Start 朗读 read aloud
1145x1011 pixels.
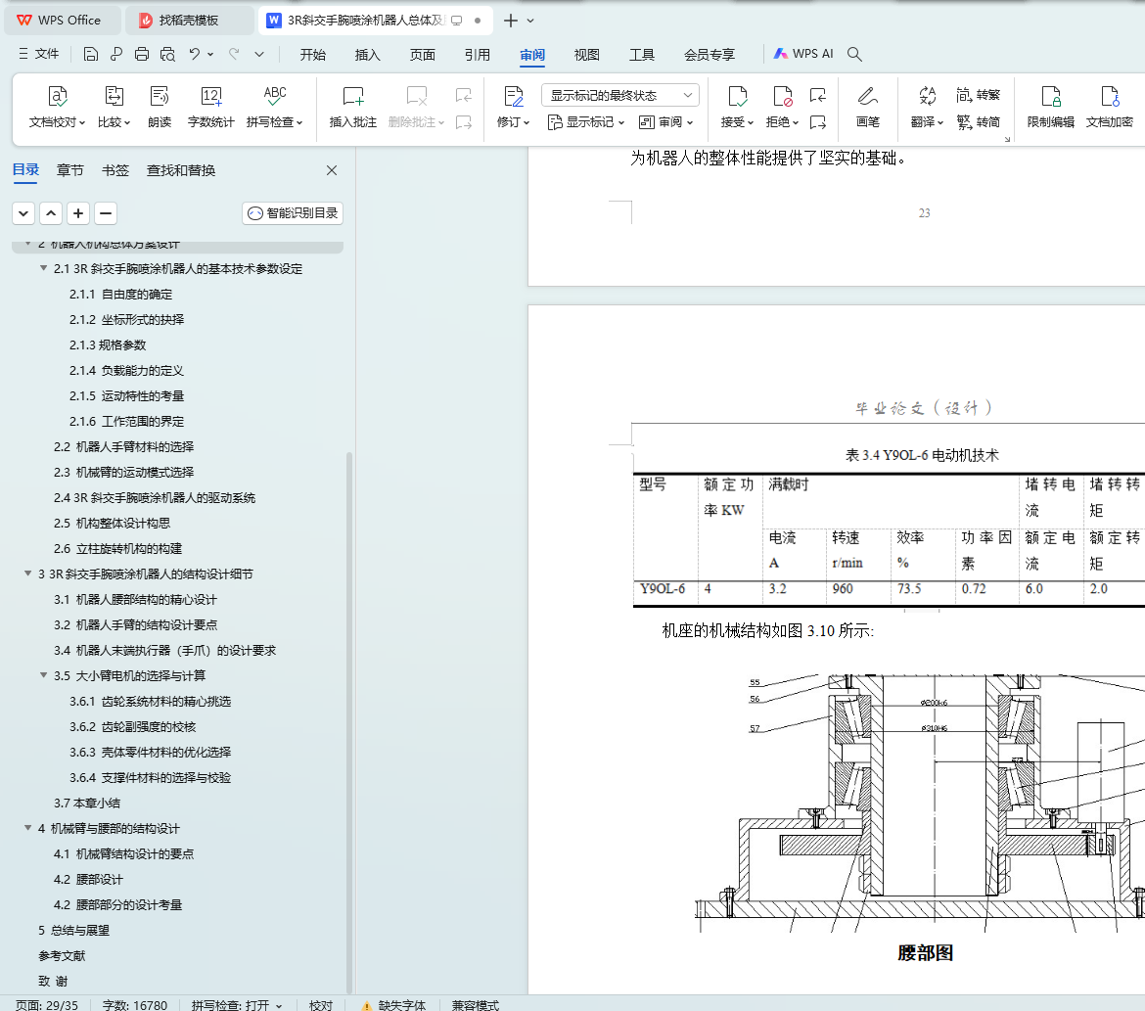[160, 107]
